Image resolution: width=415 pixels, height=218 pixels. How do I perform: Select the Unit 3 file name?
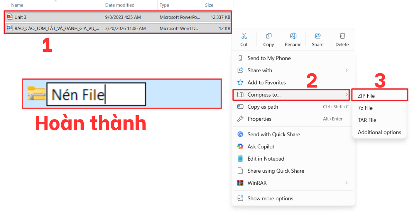tap(20, 17)
